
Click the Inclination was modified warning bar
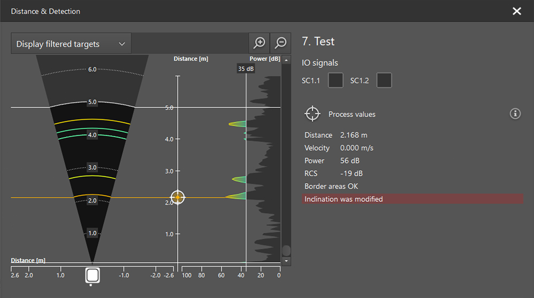[412, 199]
